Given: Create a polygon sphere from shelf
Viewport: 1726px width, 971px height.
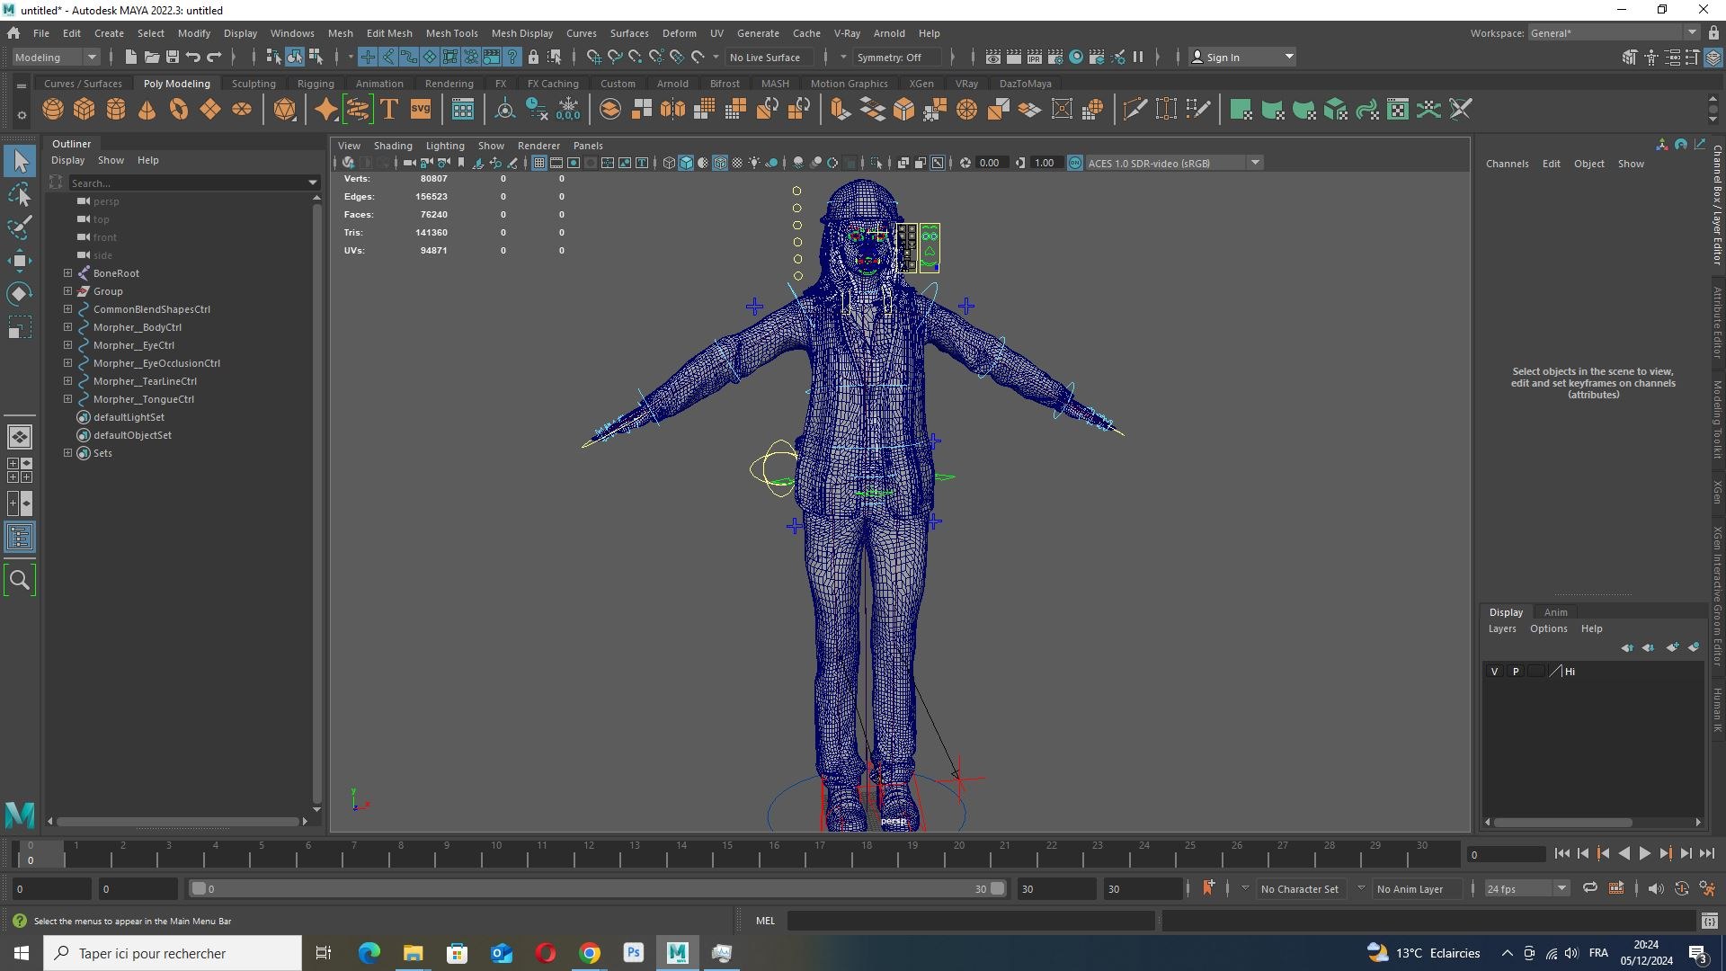Looking at the screenshot, I should pyautogui.click(x=53, y=110).
